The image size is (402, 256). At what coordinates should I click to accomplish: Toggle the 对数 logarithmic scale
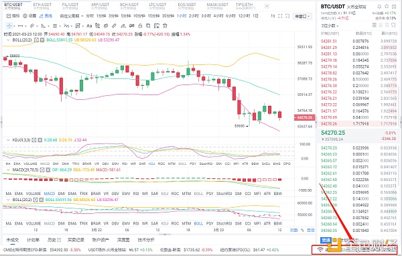[x=293, y=230]
